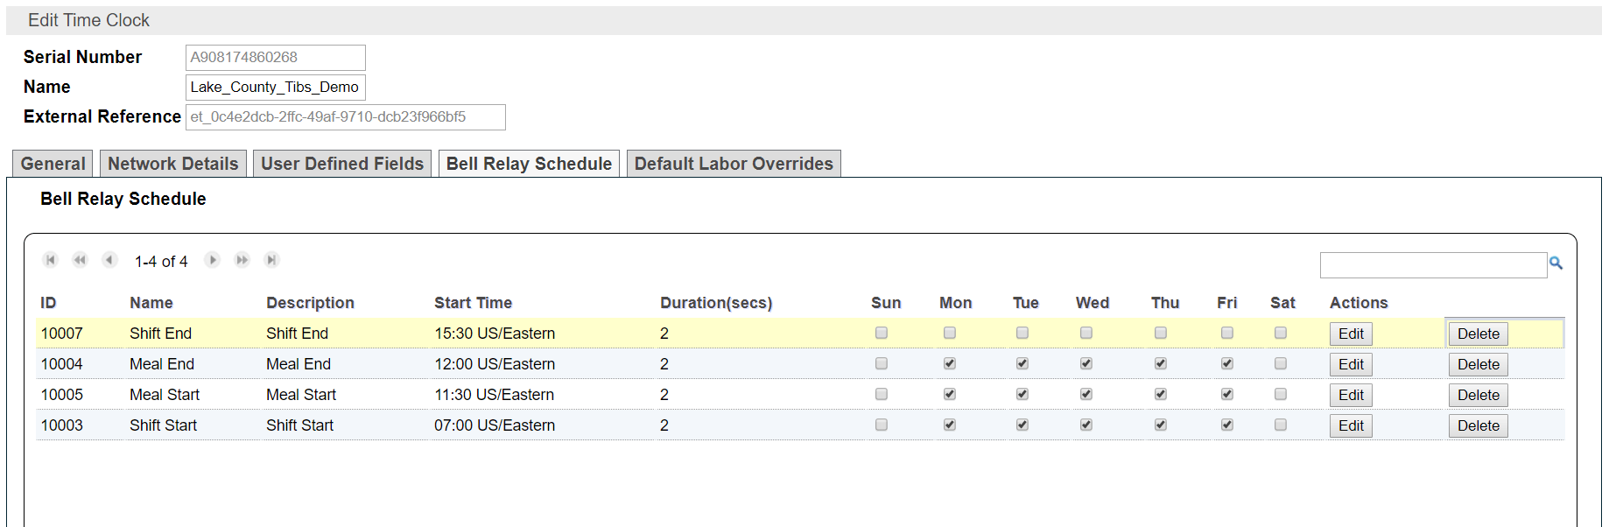Edit the Shift Start bell entry

coord(1351,425)
